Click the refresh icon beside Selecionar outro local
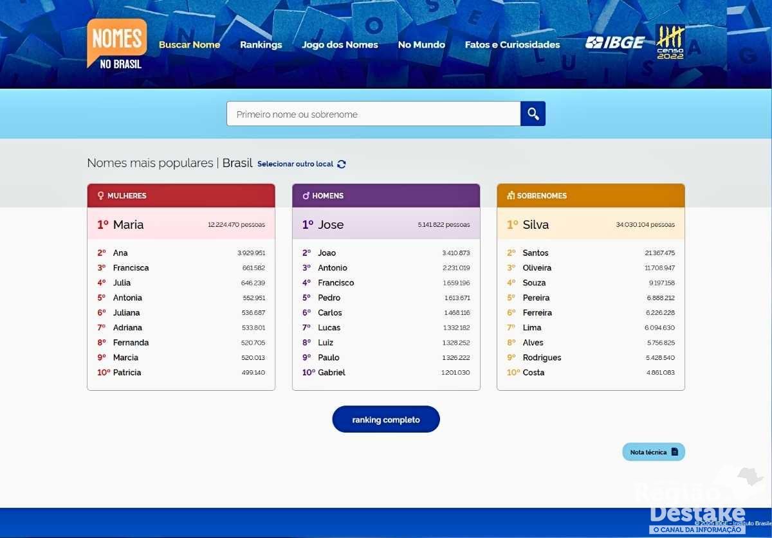Viewport: 772px width, 538px height. coord(342,164)
